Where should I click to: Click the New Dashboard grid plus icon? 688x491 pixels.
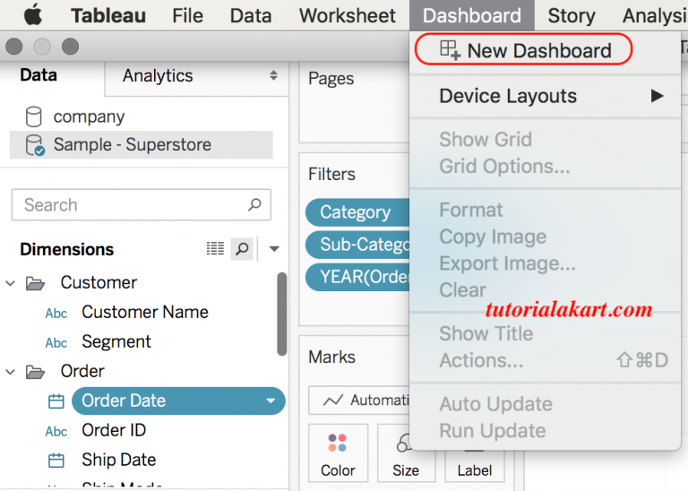click(x=451, y=49)
